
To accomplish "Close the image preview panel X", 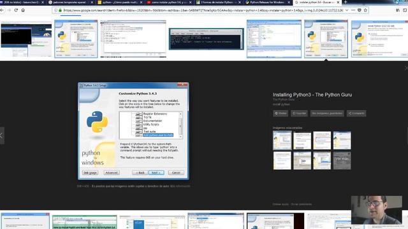I will [x=406, y=68].
